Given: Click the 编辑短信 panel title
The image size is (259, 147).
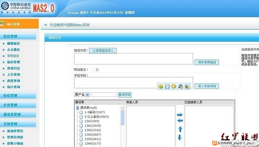Looking at the screenshot, I should (x=55, y=38).
